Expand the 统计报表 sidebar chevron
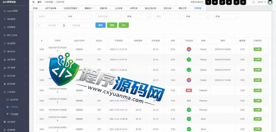The image size is (276, 132). [x=25, y=121]
